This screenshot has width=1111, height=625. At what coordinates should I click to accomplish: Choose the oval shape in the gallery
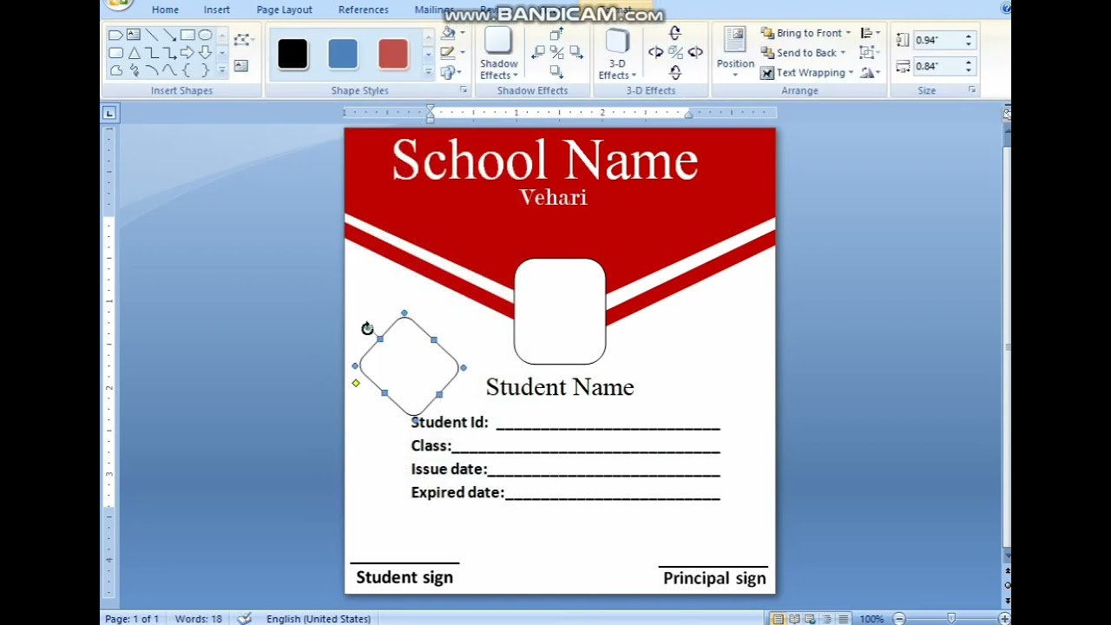[x=205, y=35]
